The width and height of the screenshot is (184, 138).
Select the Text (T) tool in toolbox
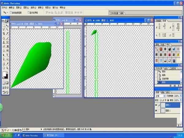[7, 55]
